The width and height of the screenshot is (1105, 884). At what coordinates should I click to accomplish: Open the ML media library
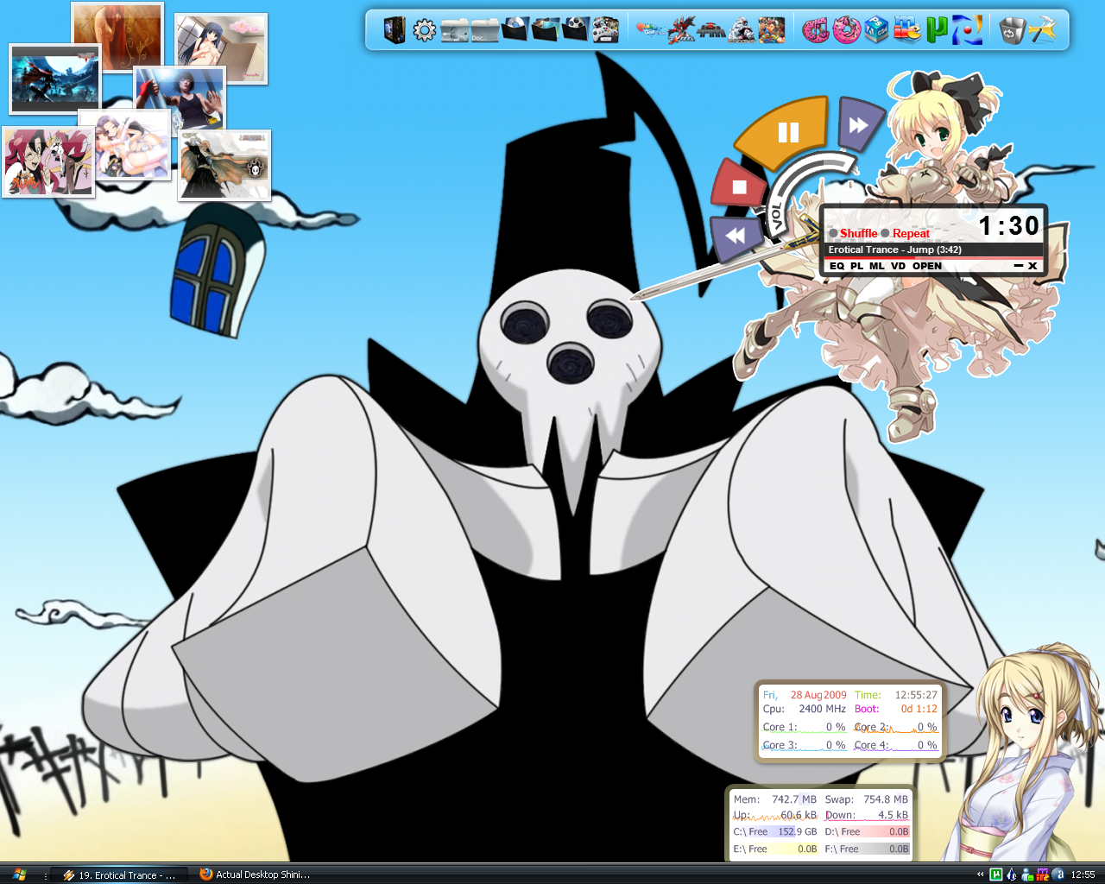(x=877, y=266)
